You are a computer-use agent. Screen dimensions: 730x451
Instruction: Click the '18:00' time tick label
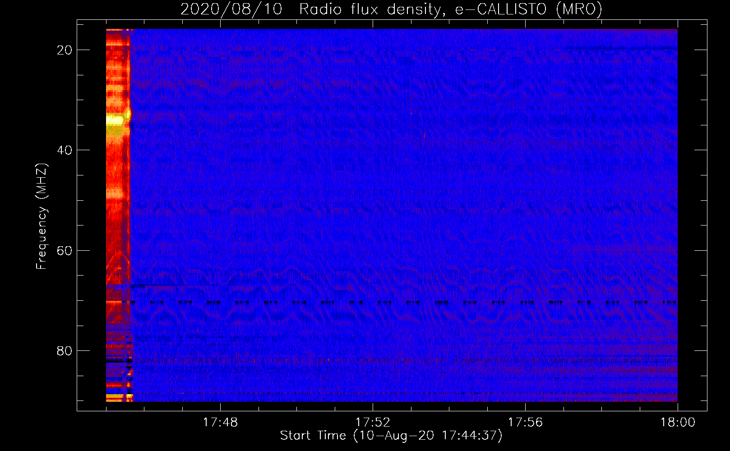(x=678, y=423)
